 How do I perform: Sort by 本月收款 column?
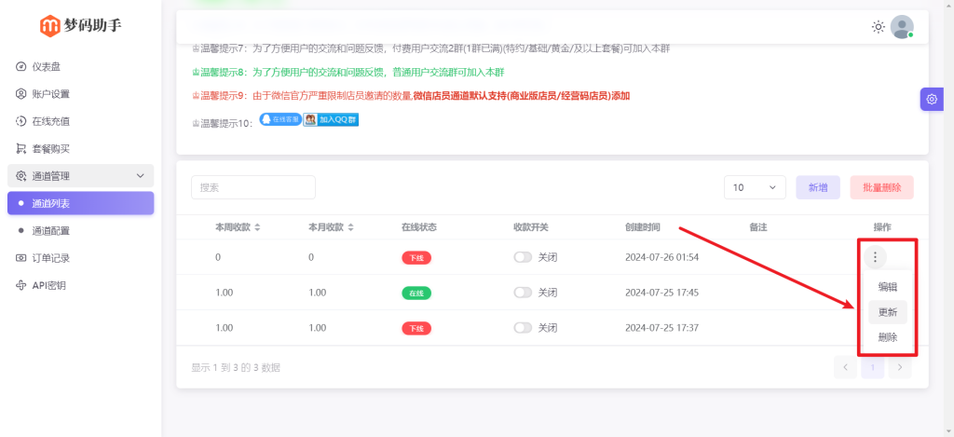[x=350, y=227]
